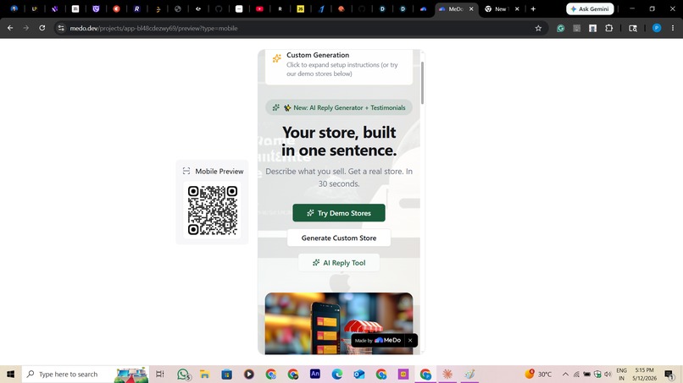
Task: Open a new browser tab with plus
Action: 533,8
